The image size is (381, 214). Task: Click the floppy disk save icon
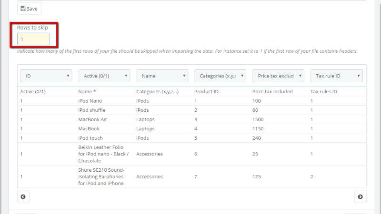click(x=23, y=9)
